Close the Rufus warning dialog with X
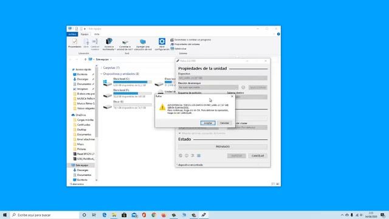The height and width of the screenshot is (219, 389). click(x=232, y=96)
